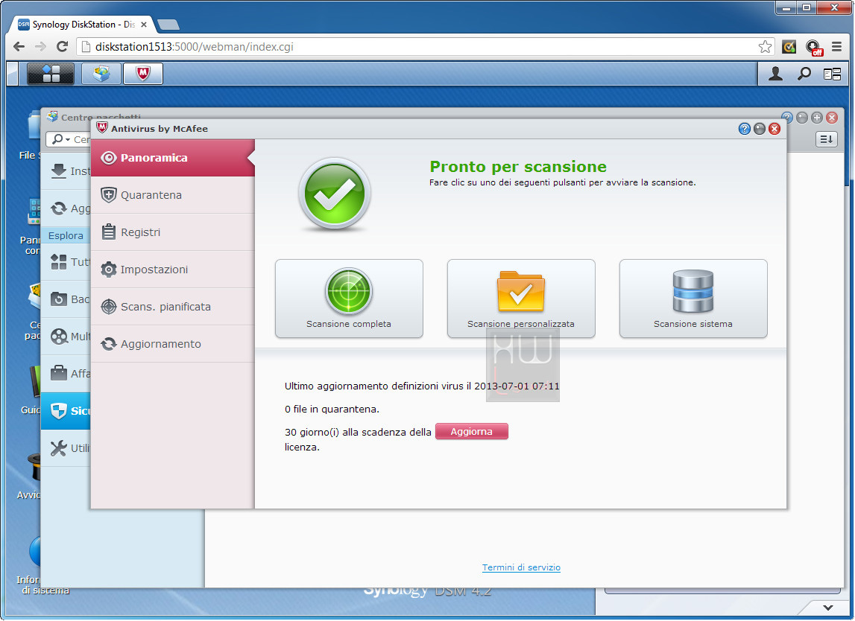Click the Package Center search field

(x=82, y=139)
